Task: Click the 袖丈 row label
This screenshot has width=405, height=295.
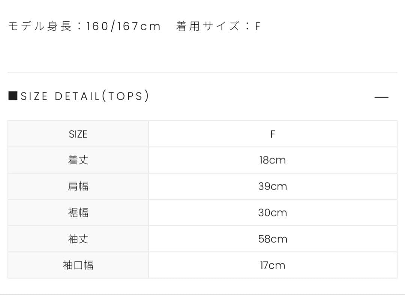Action: coord(78,239)
